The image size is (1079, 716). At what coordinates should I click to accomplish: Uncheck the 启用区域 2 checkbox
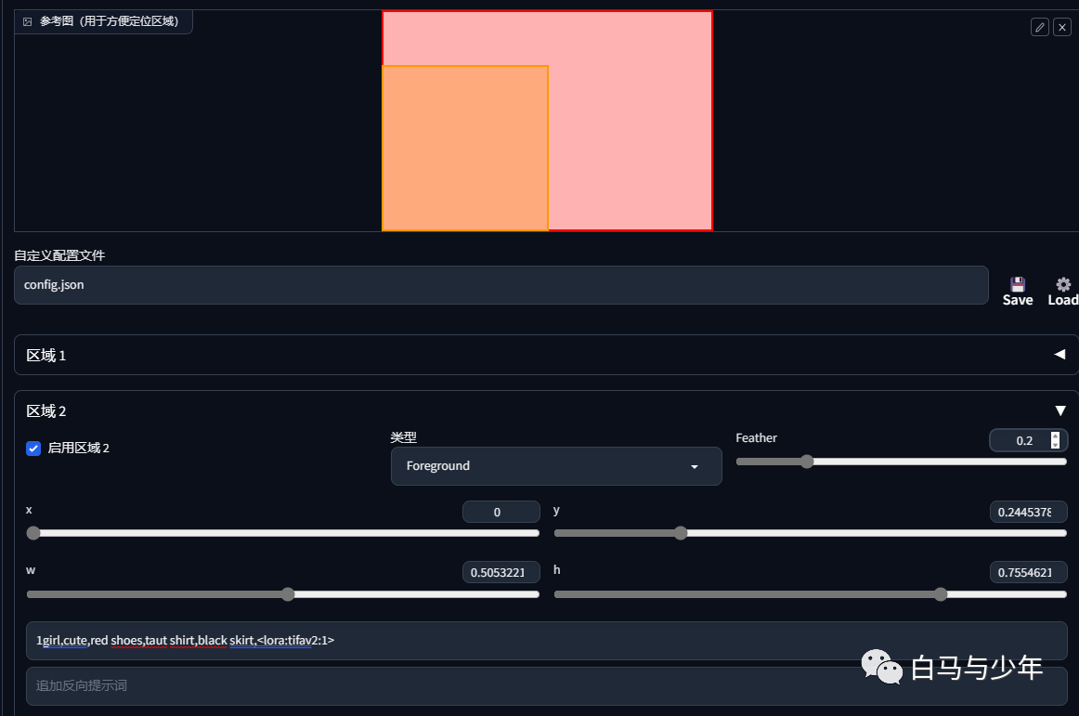point(33,449)
